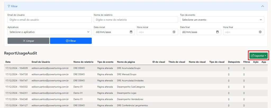Screen dimensions: 271x108
Task: Click the calendar icon in Data inicial
Action: [x=131, y=32]
